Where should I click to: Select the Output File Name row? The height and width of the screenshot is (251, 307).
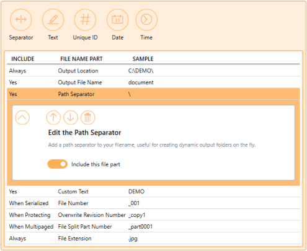[153, 82]
